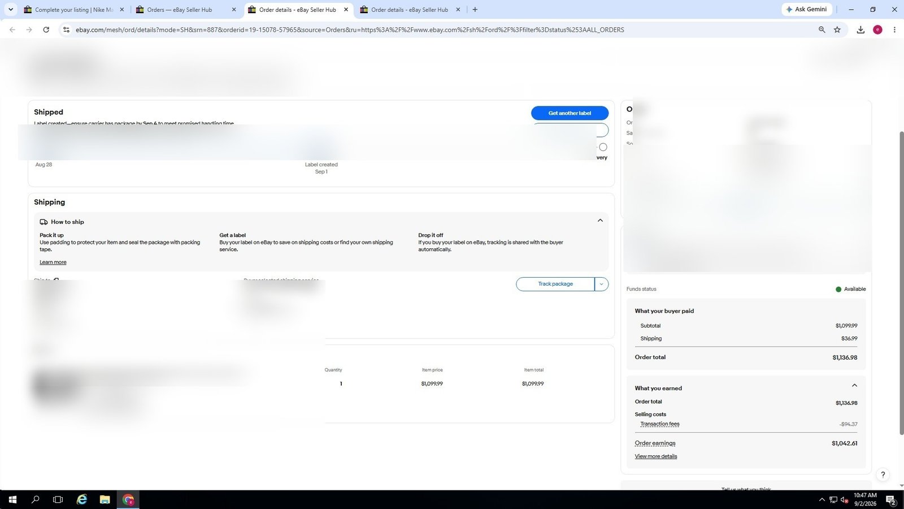Open Order earnings link
904x509 pixels.
pos(655,443)
